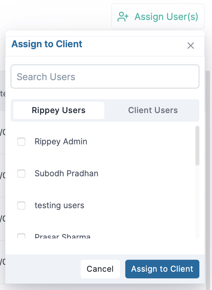Click the user list scrollbar thumb
This screenshot has height=290, width=212.
[x=197, y=146]
